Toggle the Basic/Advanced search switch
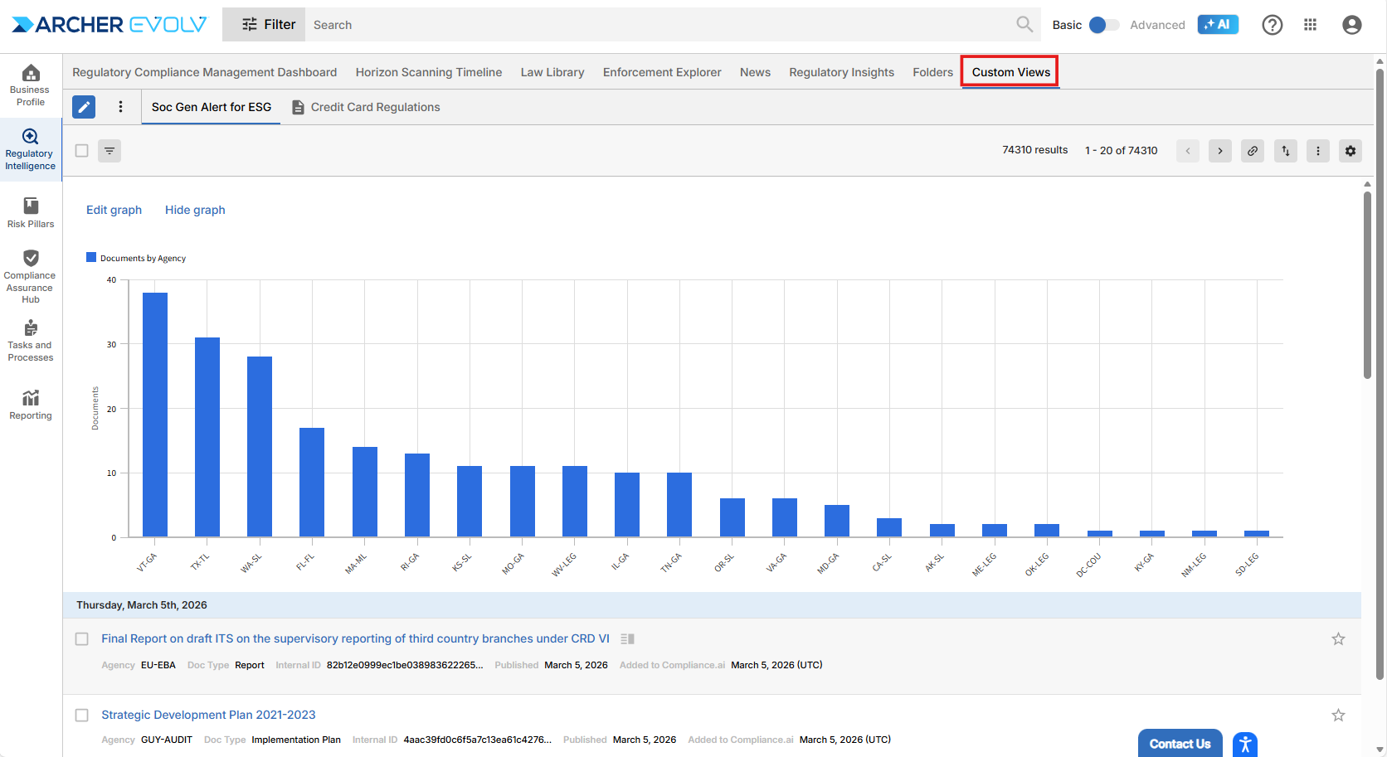Viewport: 1387px width, 757px height. [1103, 25]
